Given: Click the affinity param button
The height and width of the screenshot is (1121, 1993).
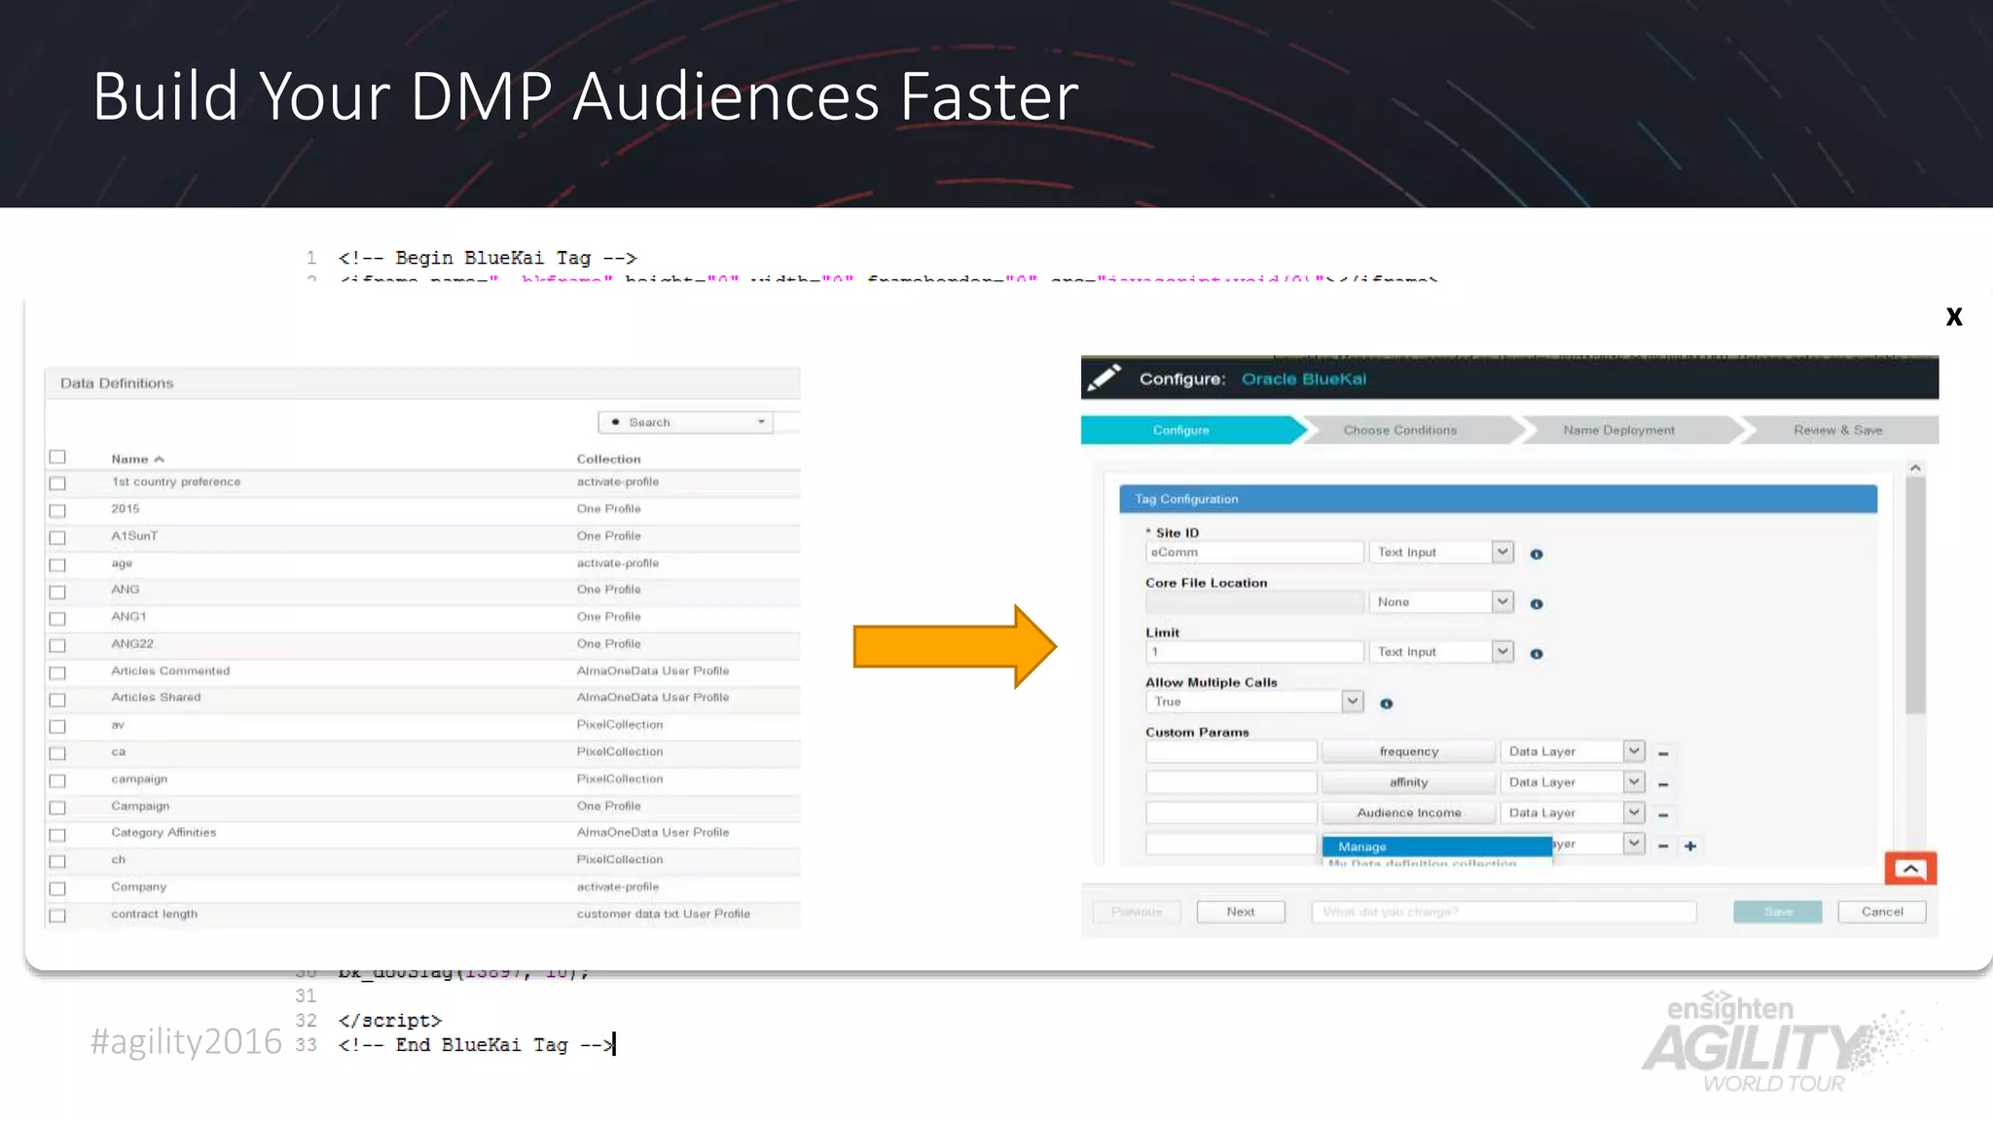Looking at the screenshot, I should (x=1408, y=782).
